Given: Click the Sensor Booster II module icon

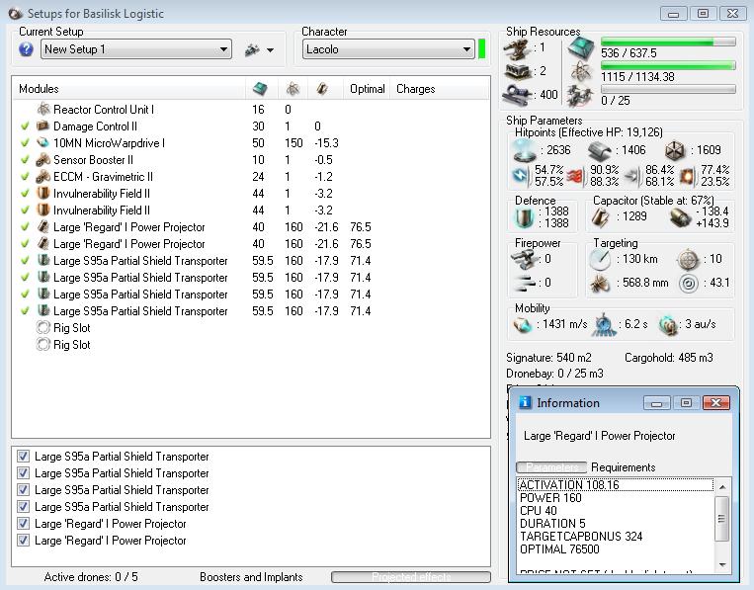Looking at the screenshot, I should tap(43, 160).
